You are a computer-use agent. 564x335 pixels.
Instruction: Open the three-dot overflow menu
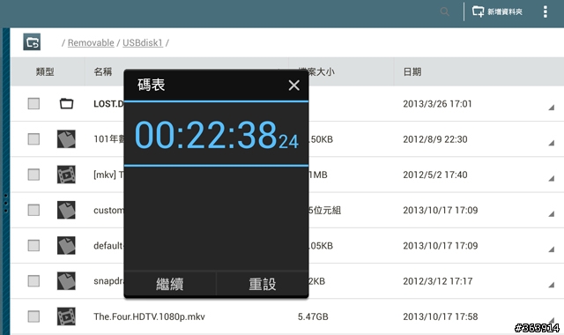545,11
